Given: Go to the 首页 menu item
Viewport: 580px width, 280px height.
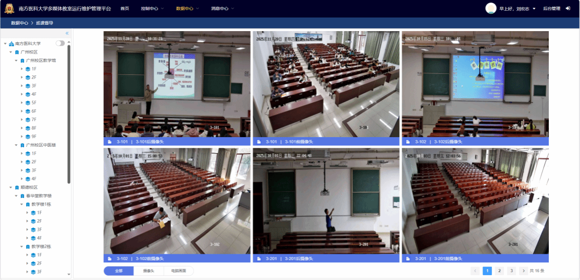Looking at the screenshot, I should pyautogui.click(x=125, y=9).
